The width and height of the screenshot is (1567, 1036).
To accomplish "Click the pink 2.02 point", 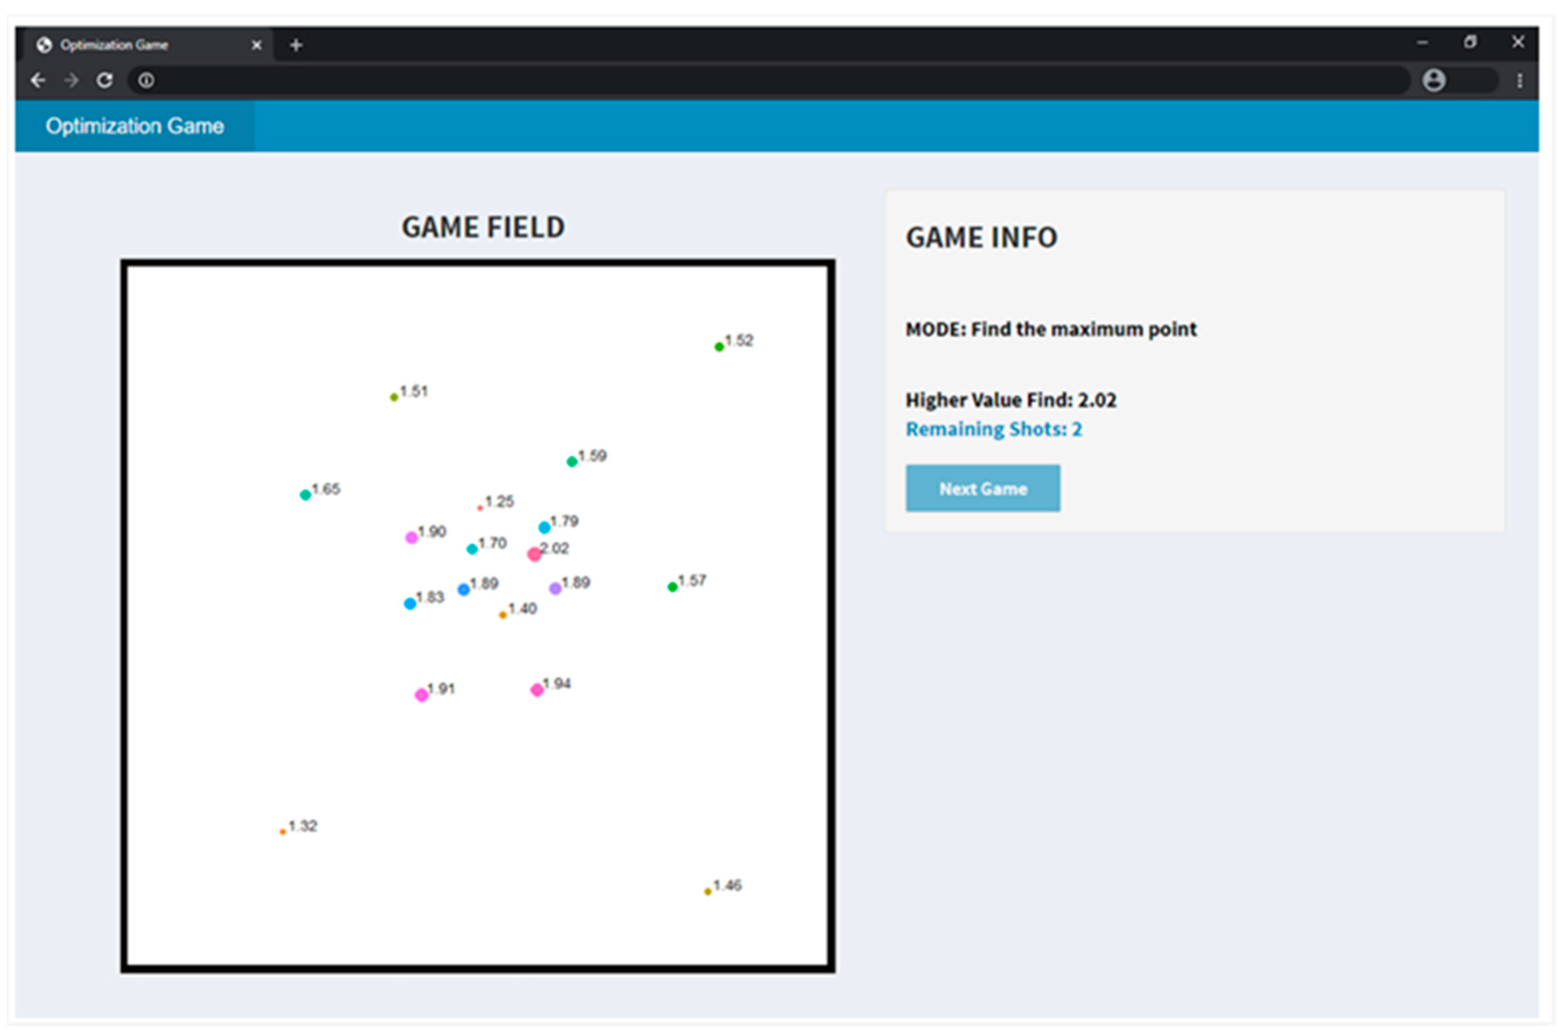I will (534, 554).
